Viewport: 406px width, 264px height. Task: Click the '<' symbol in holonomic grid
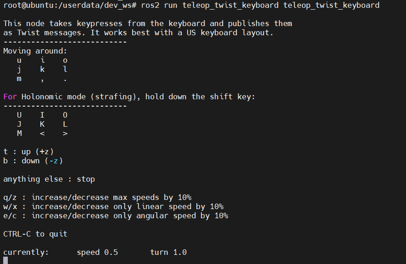click(x=42, y=134)
